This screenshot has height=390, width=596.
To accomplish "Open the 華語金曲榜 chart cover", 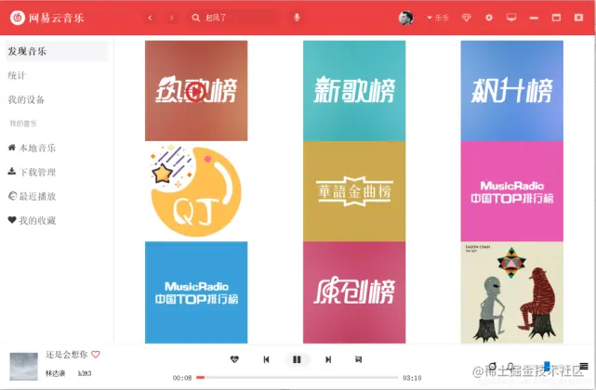I will coord(354,191).
